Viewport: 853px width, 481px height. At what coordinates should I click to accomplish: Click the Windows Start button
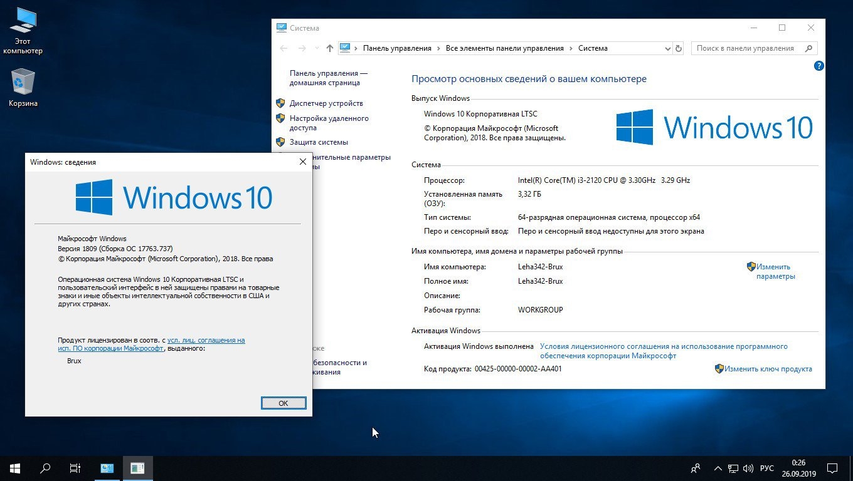(x=15, y=468)
